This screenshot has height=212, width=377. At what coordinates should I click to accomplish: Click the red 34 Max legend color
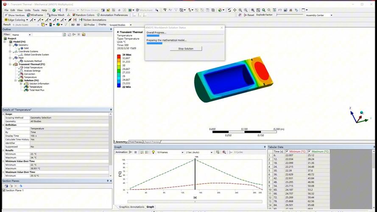[119, 56]
